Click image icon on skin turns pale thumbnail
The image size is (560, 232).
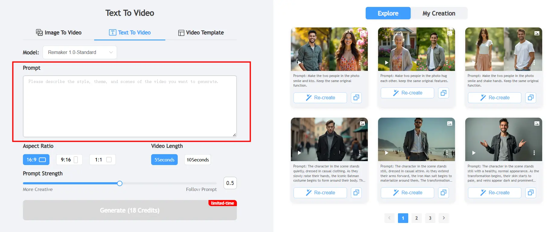point(537,123)
